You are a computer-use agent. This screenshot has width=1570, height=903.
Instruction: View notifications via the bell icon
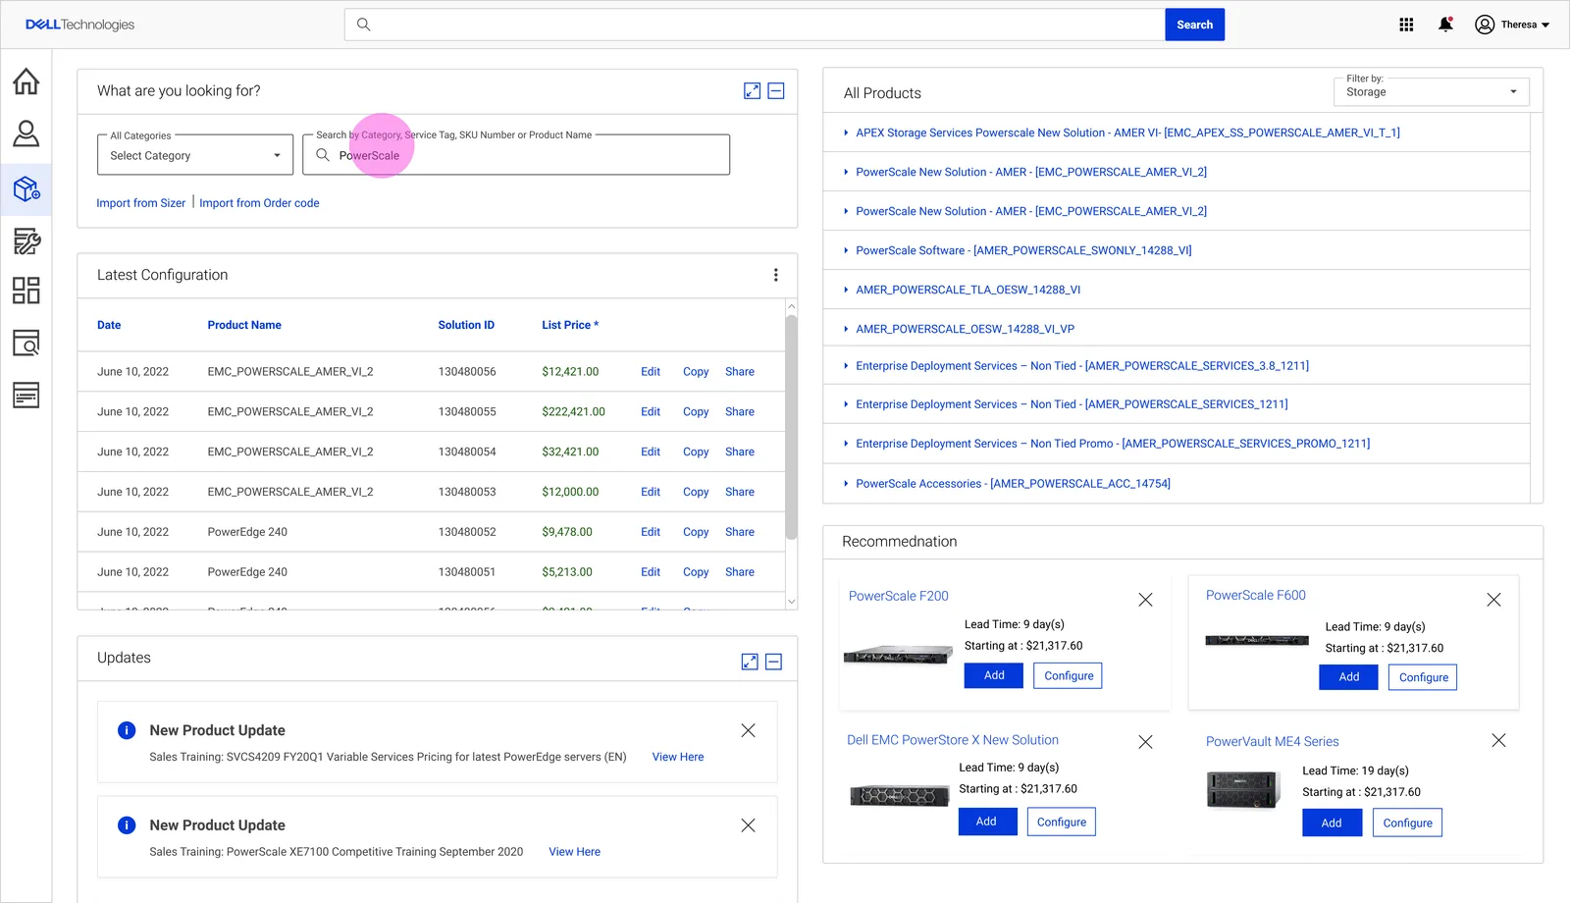[1445, 25]
